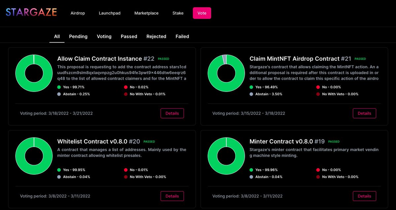The height and width of the screenshot is (210, 396).
Task: Click the Whitelist Contract v0.8.0 title
Action: click(92, 141)
